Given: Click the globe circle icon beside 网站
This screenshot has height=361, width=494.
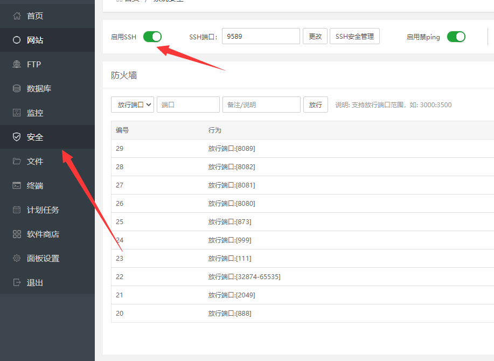Looking at the screenshot, I should click(x=17, y=40).
